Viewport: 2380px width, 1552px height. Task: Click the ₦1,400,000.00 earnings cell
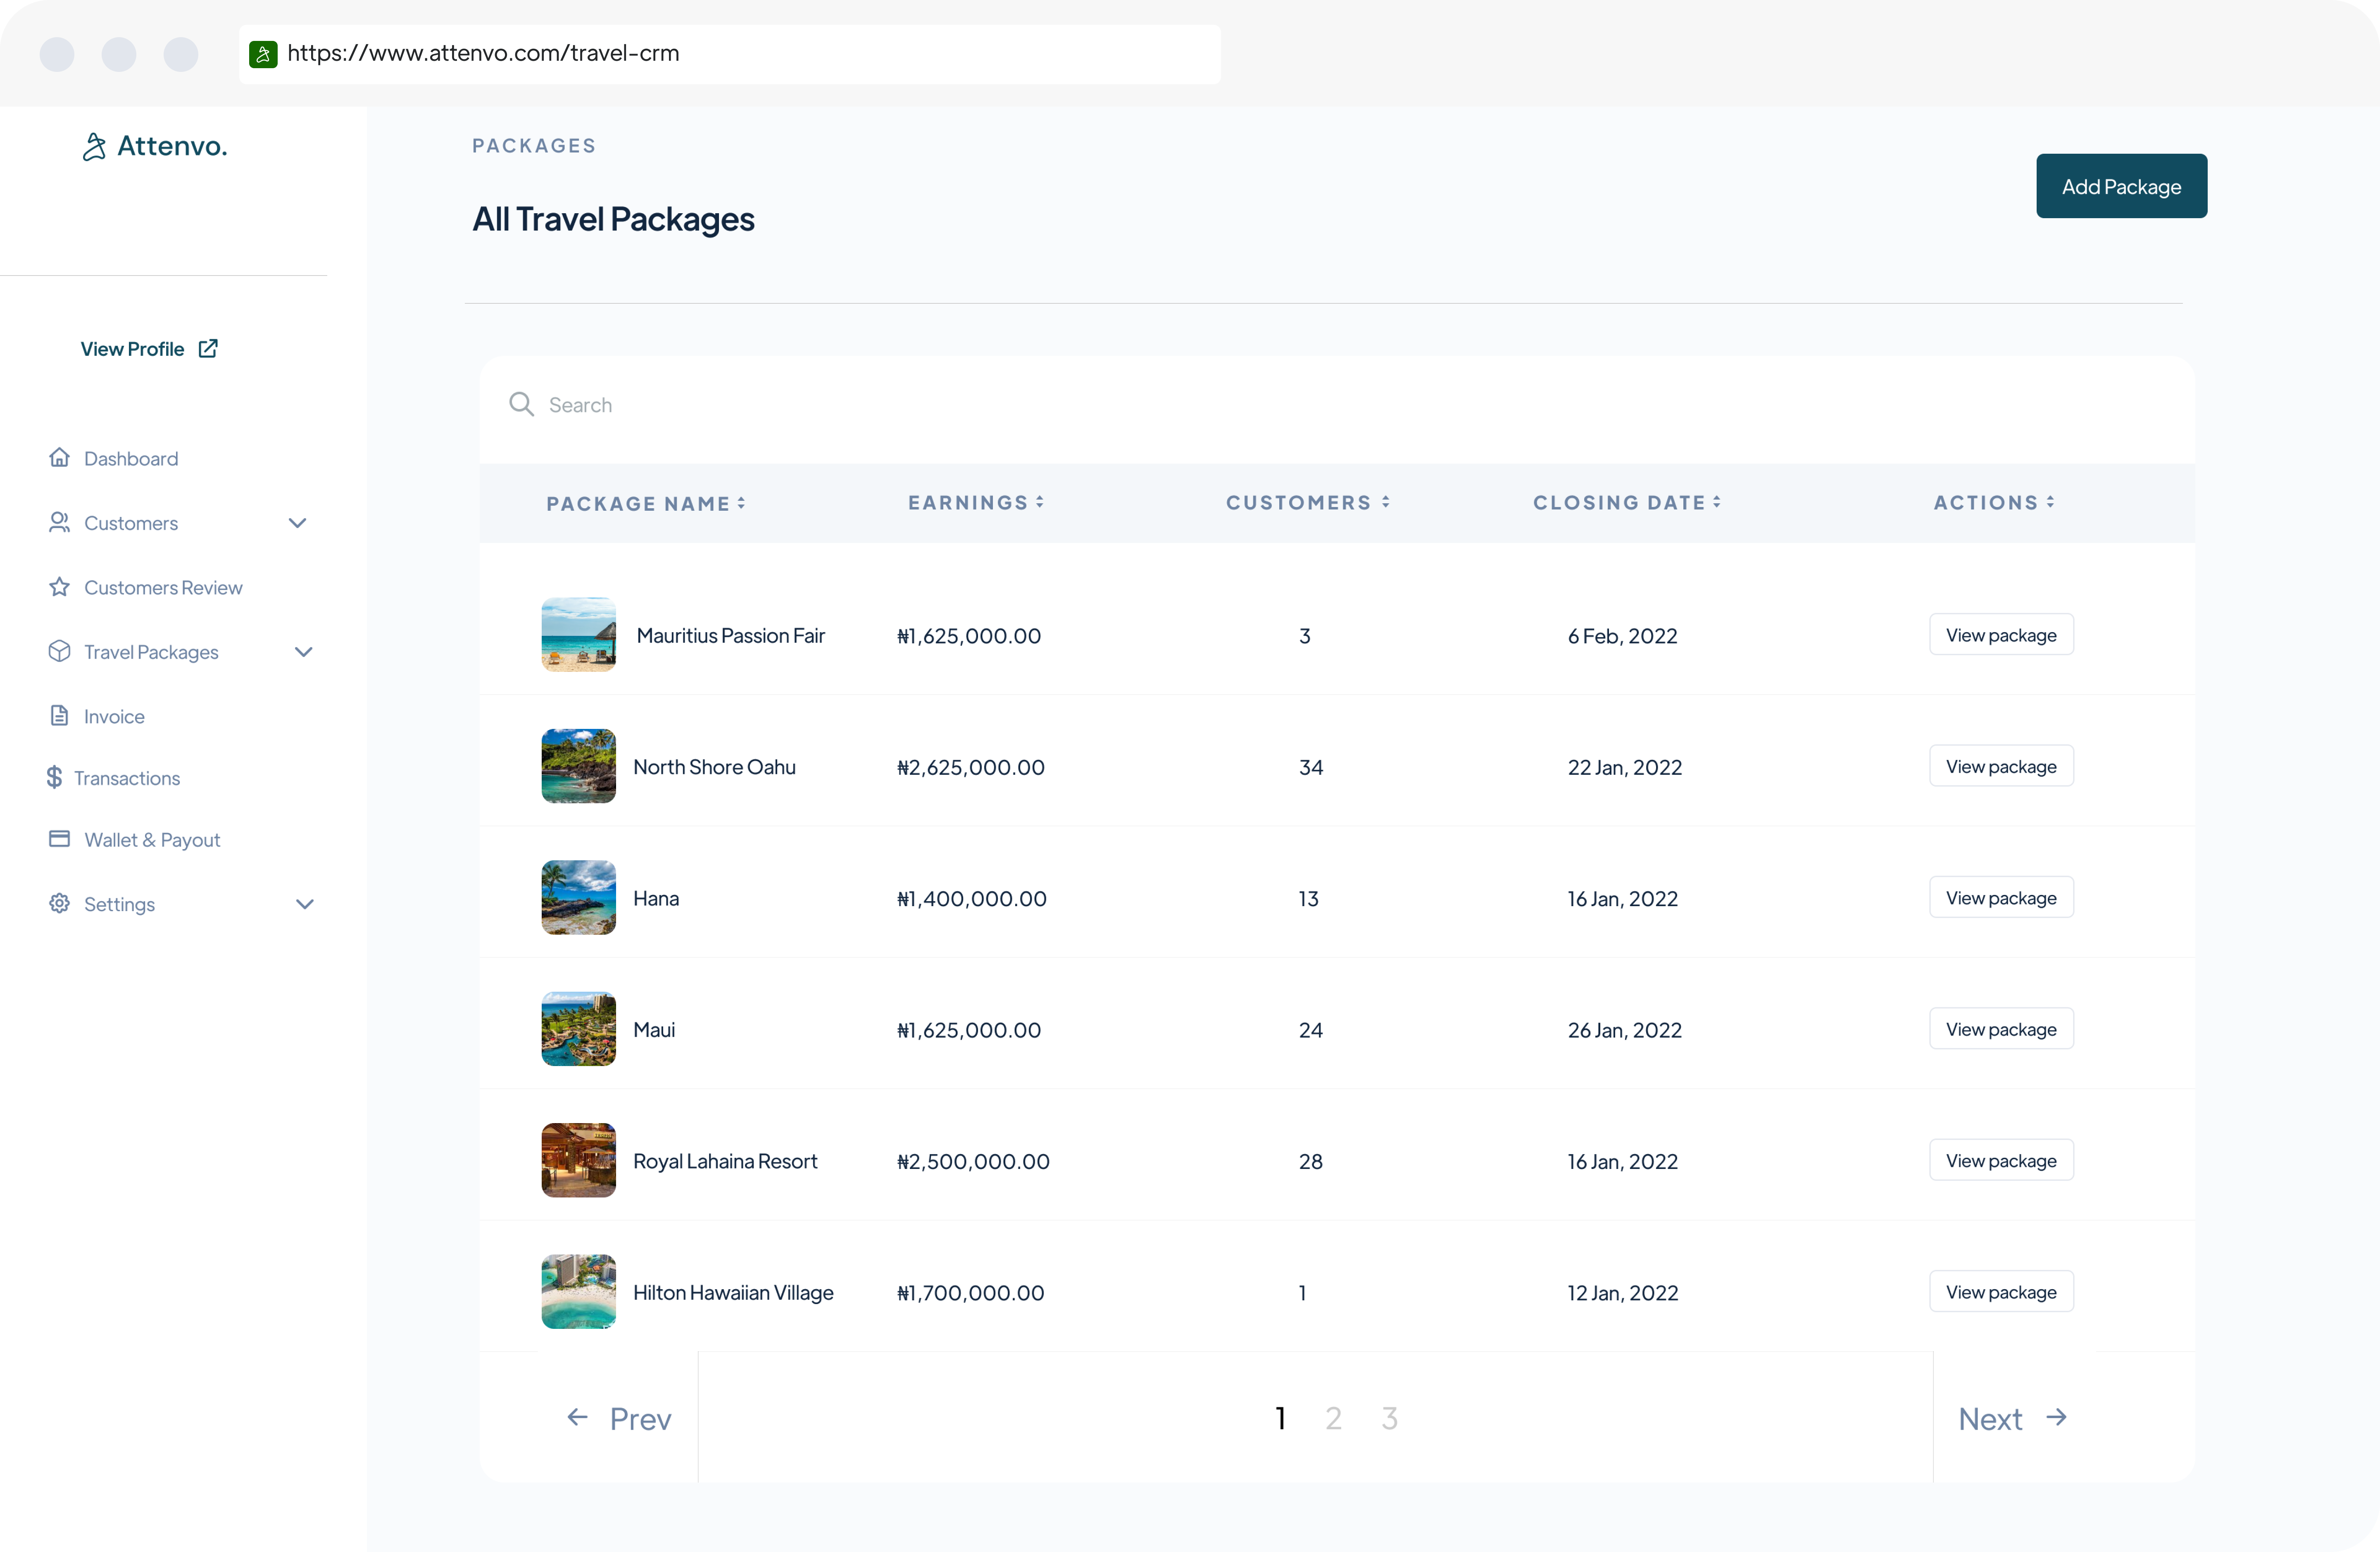971,899
